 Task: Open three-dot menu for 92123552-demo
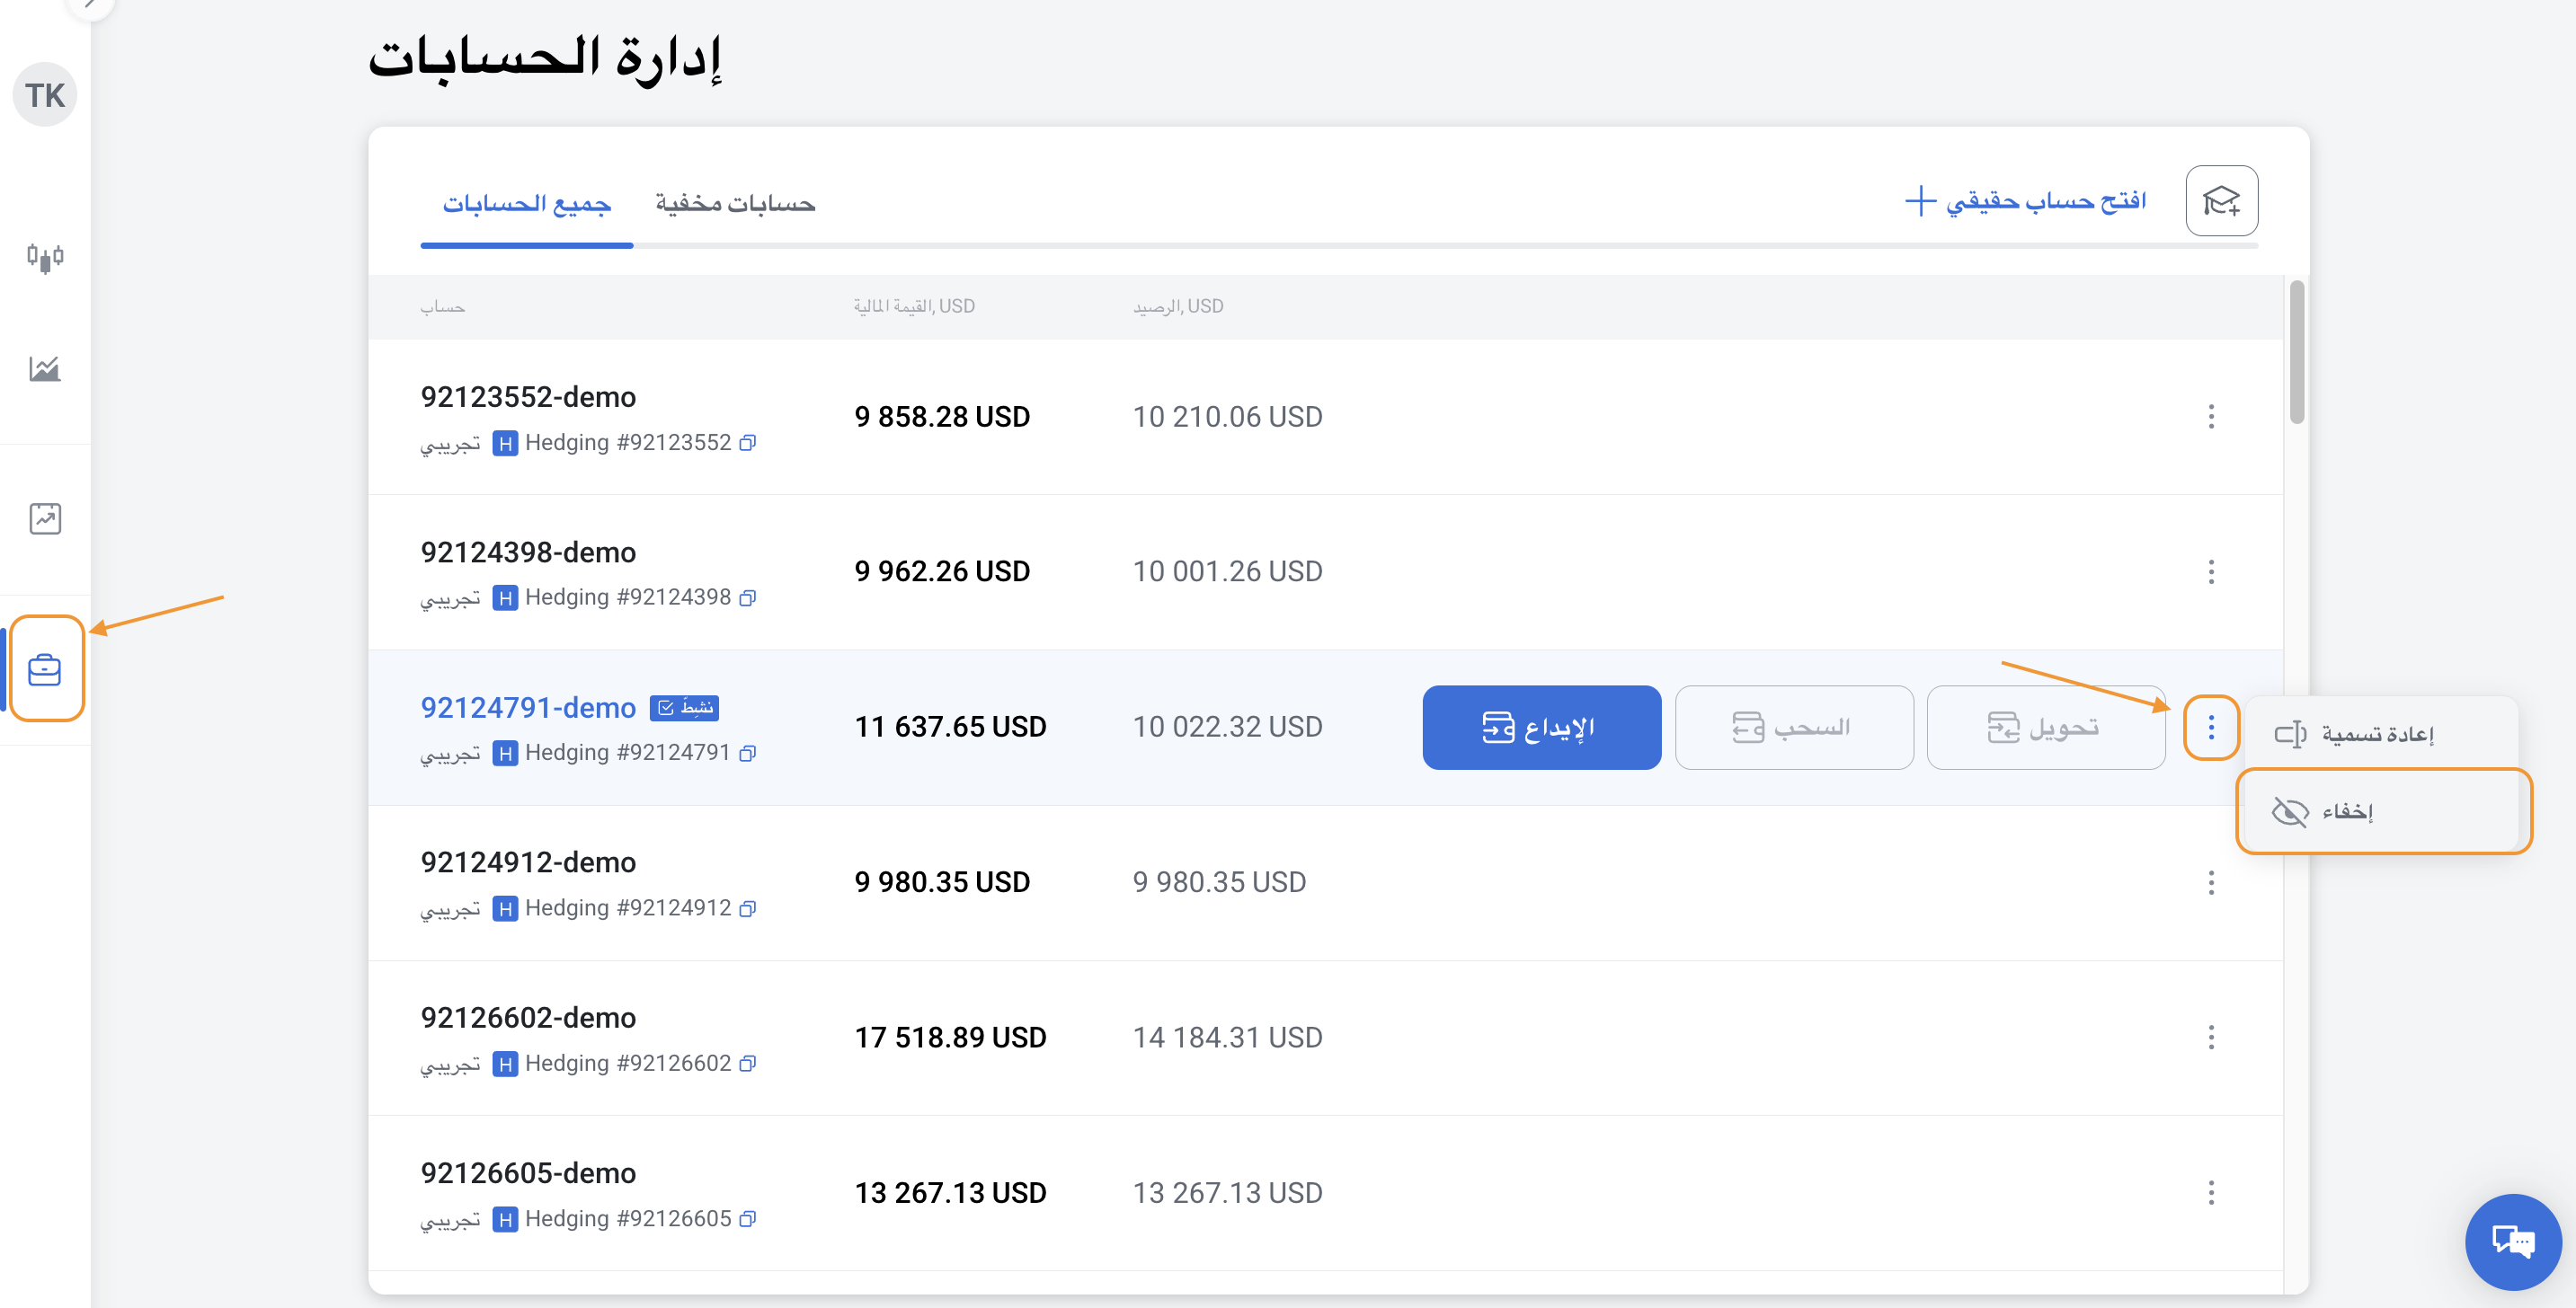click(2211, 417)
